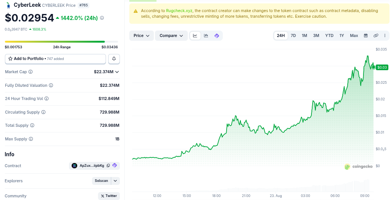Click the 1B max supply value

pyautogui.click(x=117, y=139)
